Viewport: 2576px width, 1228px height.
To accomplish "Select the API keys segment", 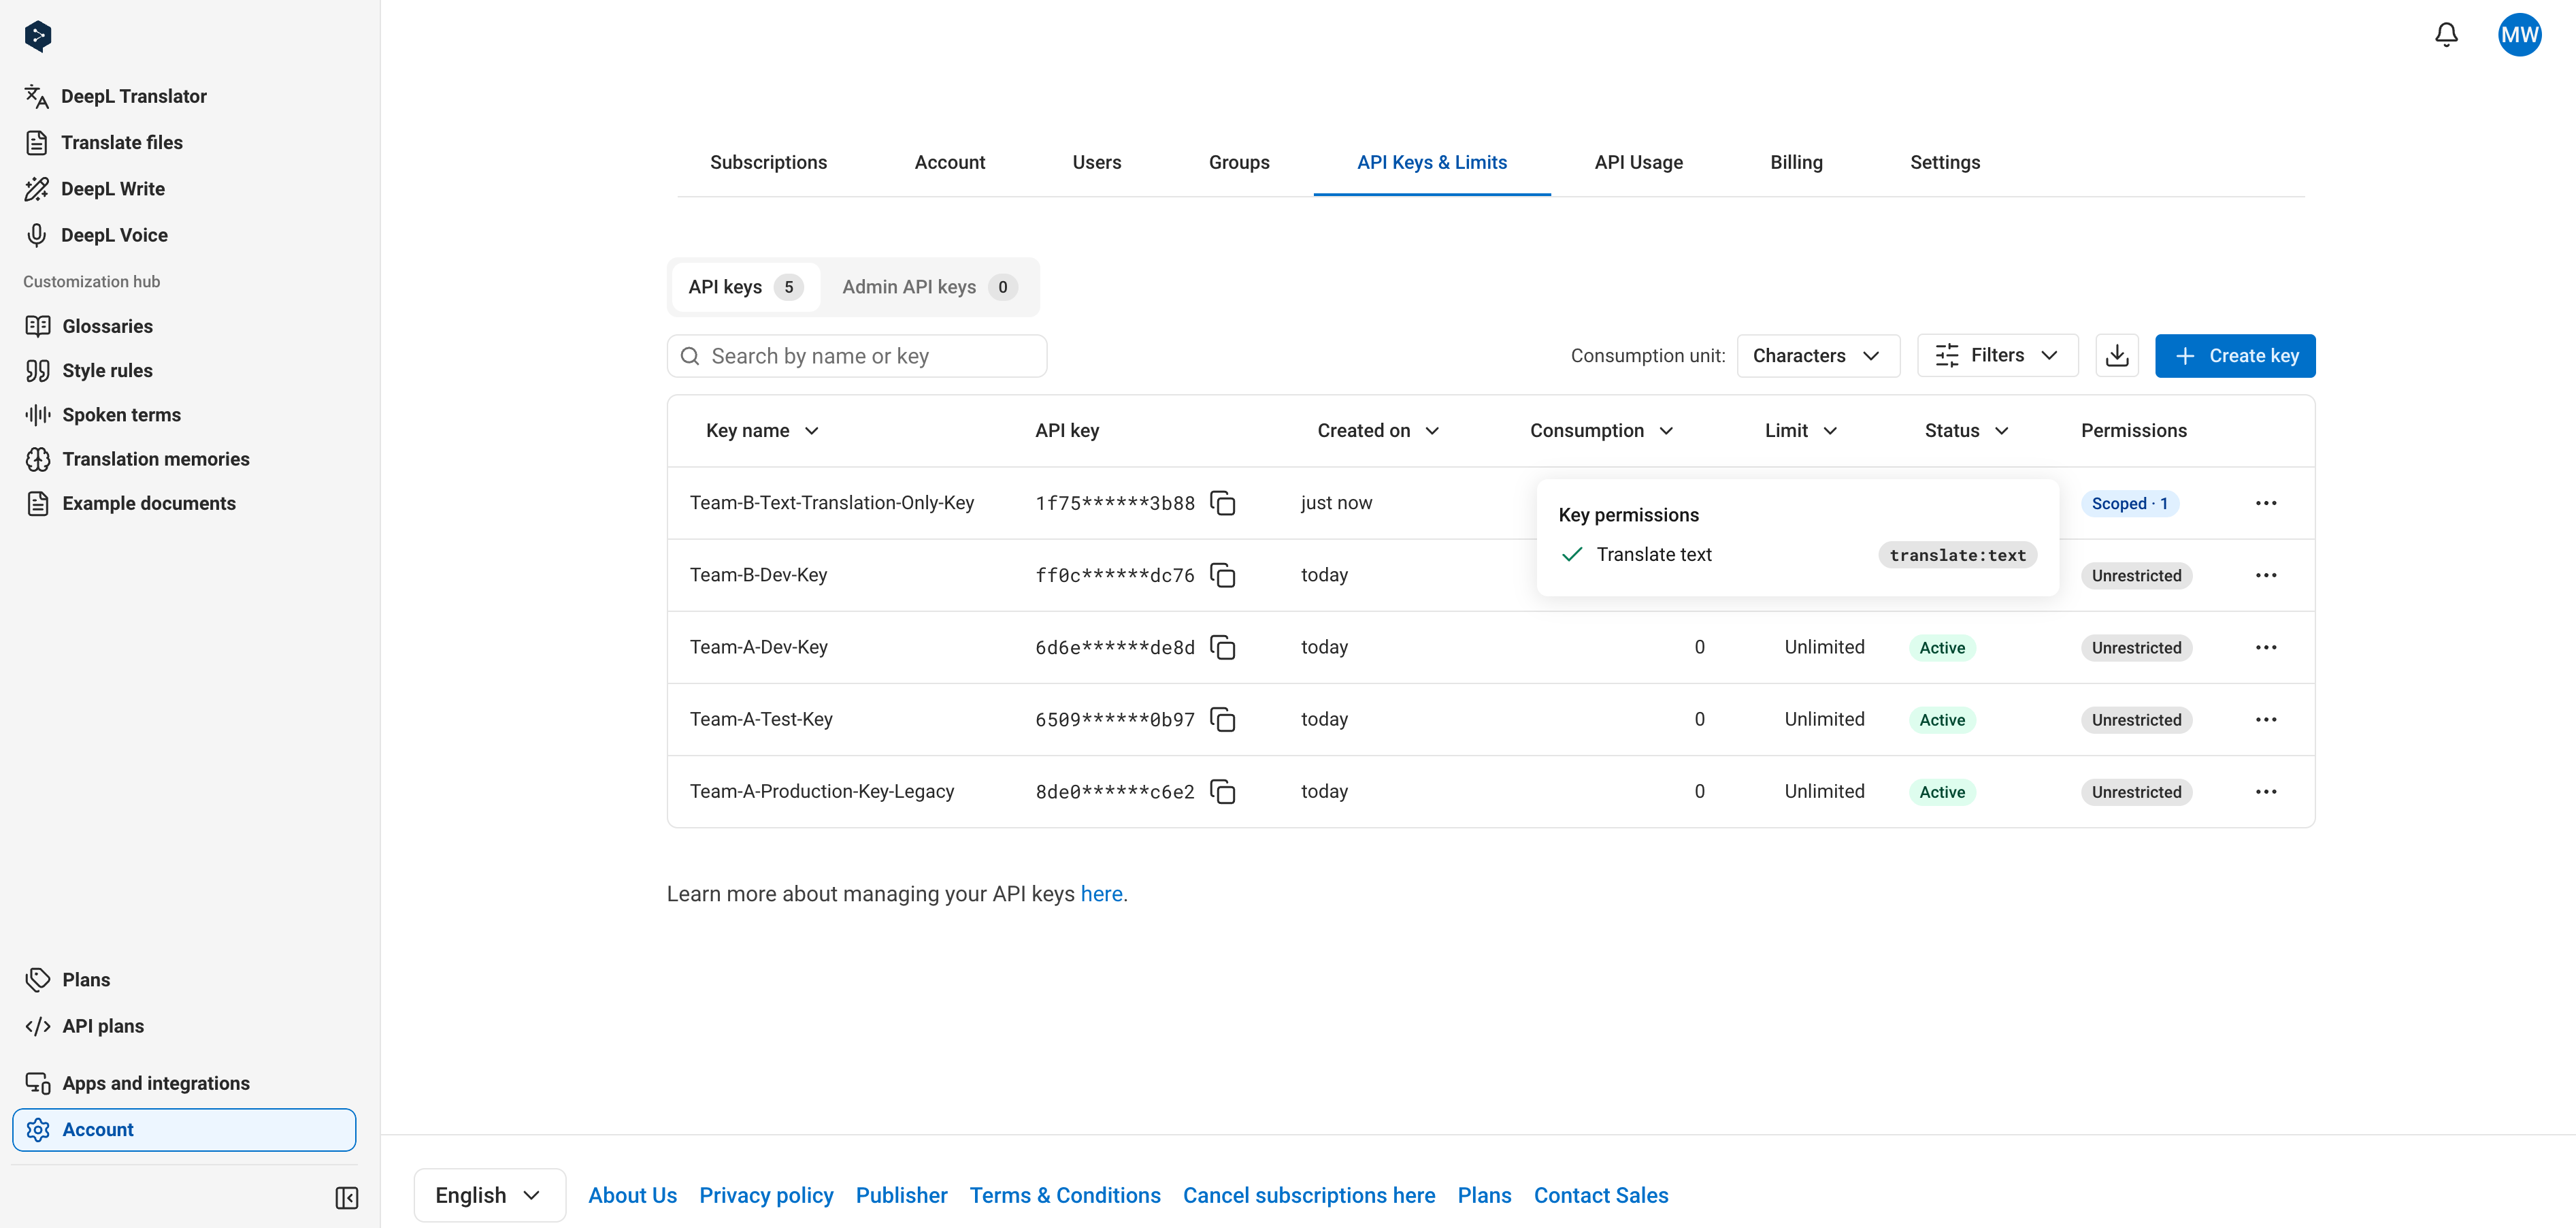I will click(745, 287).
